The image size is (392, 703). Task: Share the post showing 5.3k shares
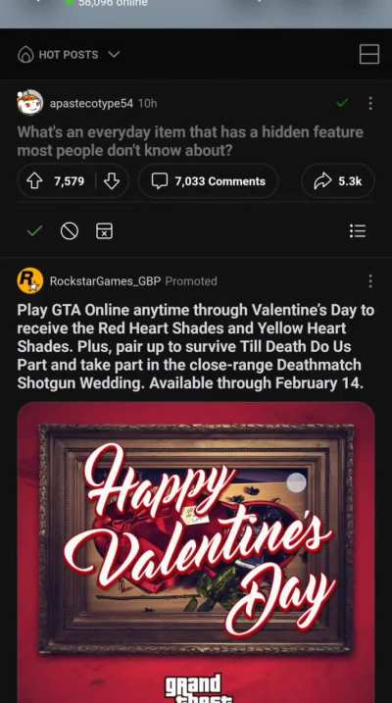pyautogui.click(x=337, y=181)
